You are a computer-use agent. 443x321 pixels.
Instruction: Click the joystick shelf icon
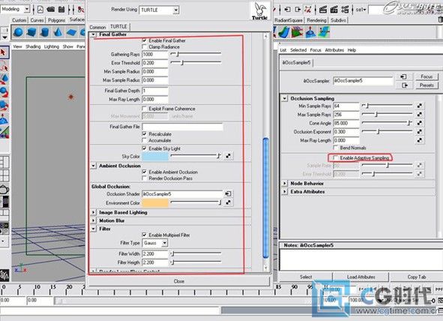coord(310,32)
